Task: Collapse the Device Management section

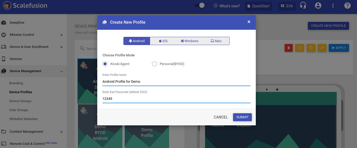Action: coord(62,71)
